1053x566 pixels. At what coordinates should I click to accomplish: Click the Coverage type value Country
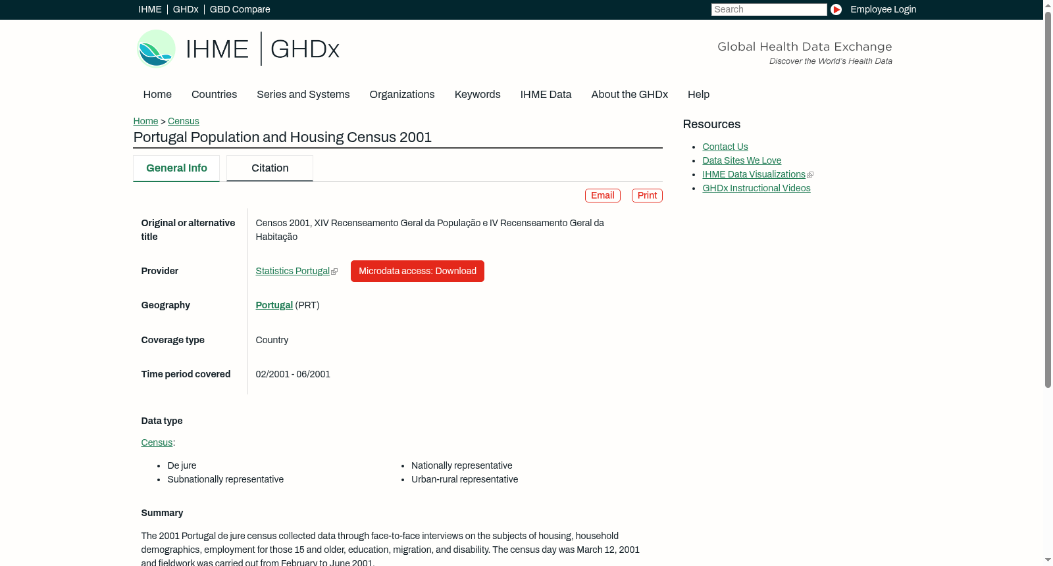point(272,340)
